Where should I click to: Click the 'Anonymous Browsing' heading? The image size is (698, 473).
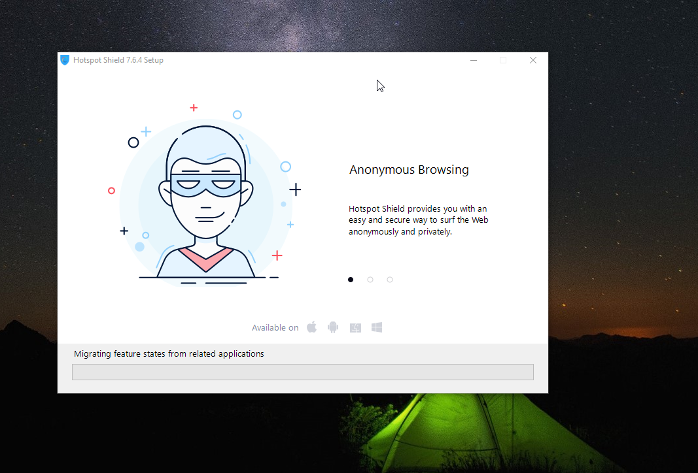[409, 170]
